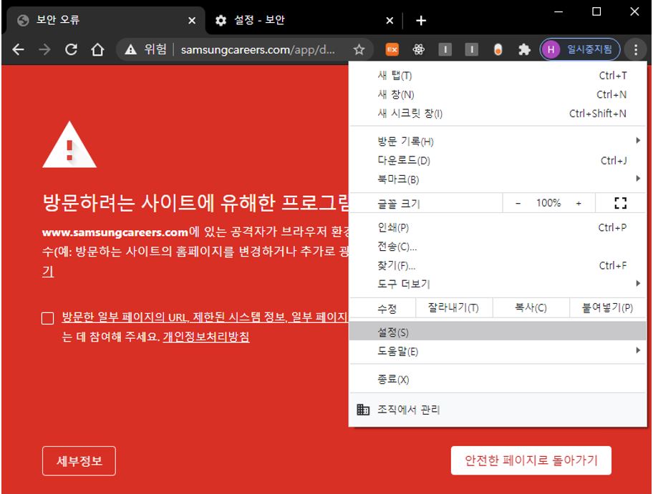This screenshot has height=494, width=653.
Task: Select 종료(X) to exit Chrome
Action: [498, 379]
